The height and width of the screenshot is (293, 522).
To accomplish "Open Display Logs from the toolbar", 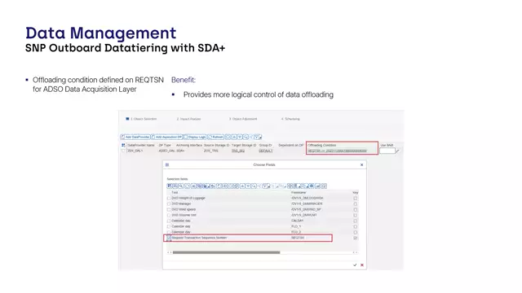I will (x=195, y=137).
